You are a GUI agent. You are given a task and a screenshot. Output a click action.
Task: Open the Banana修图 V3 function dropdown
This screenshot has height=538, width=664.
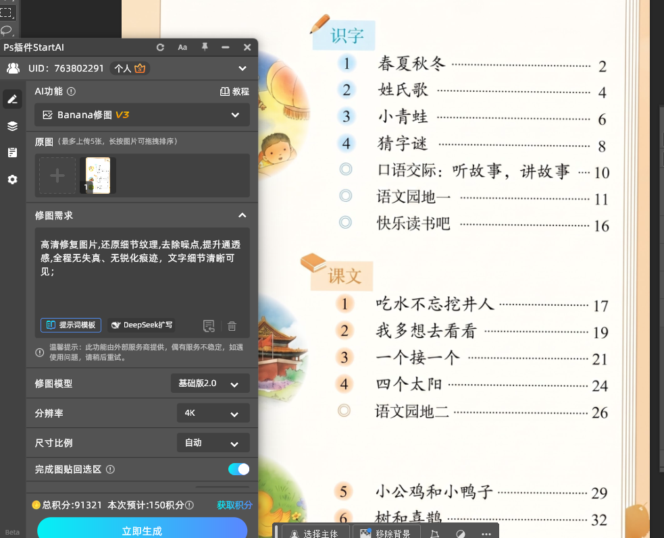pos(142,115)
